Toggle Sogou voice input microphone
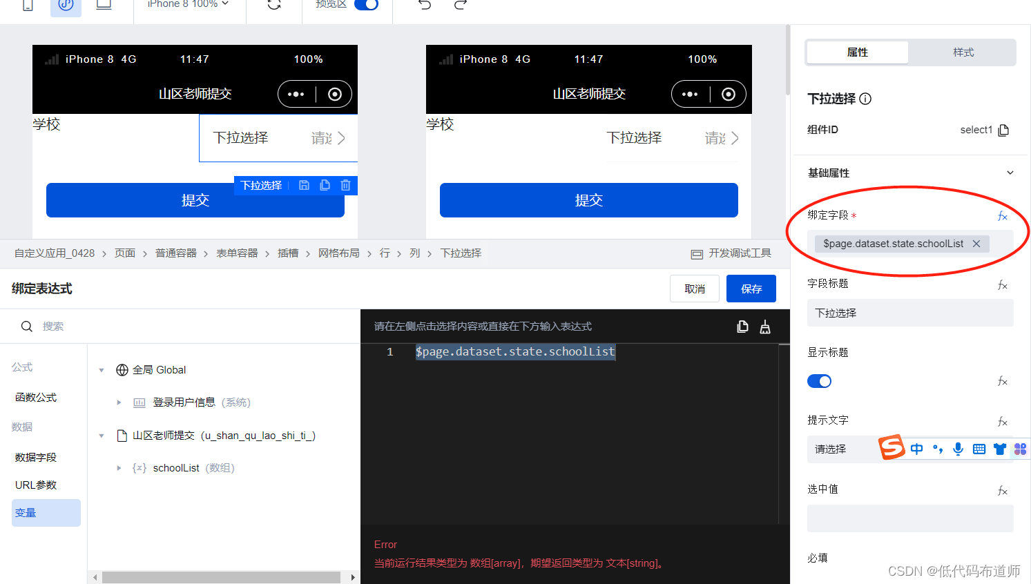Viewport: 1031px width, 584px height. point(958,449)
